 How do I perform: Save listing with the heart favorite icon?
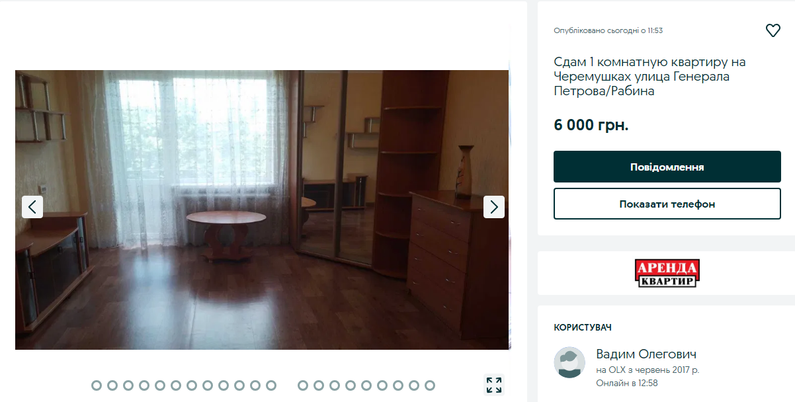click(x=773, y=30)
